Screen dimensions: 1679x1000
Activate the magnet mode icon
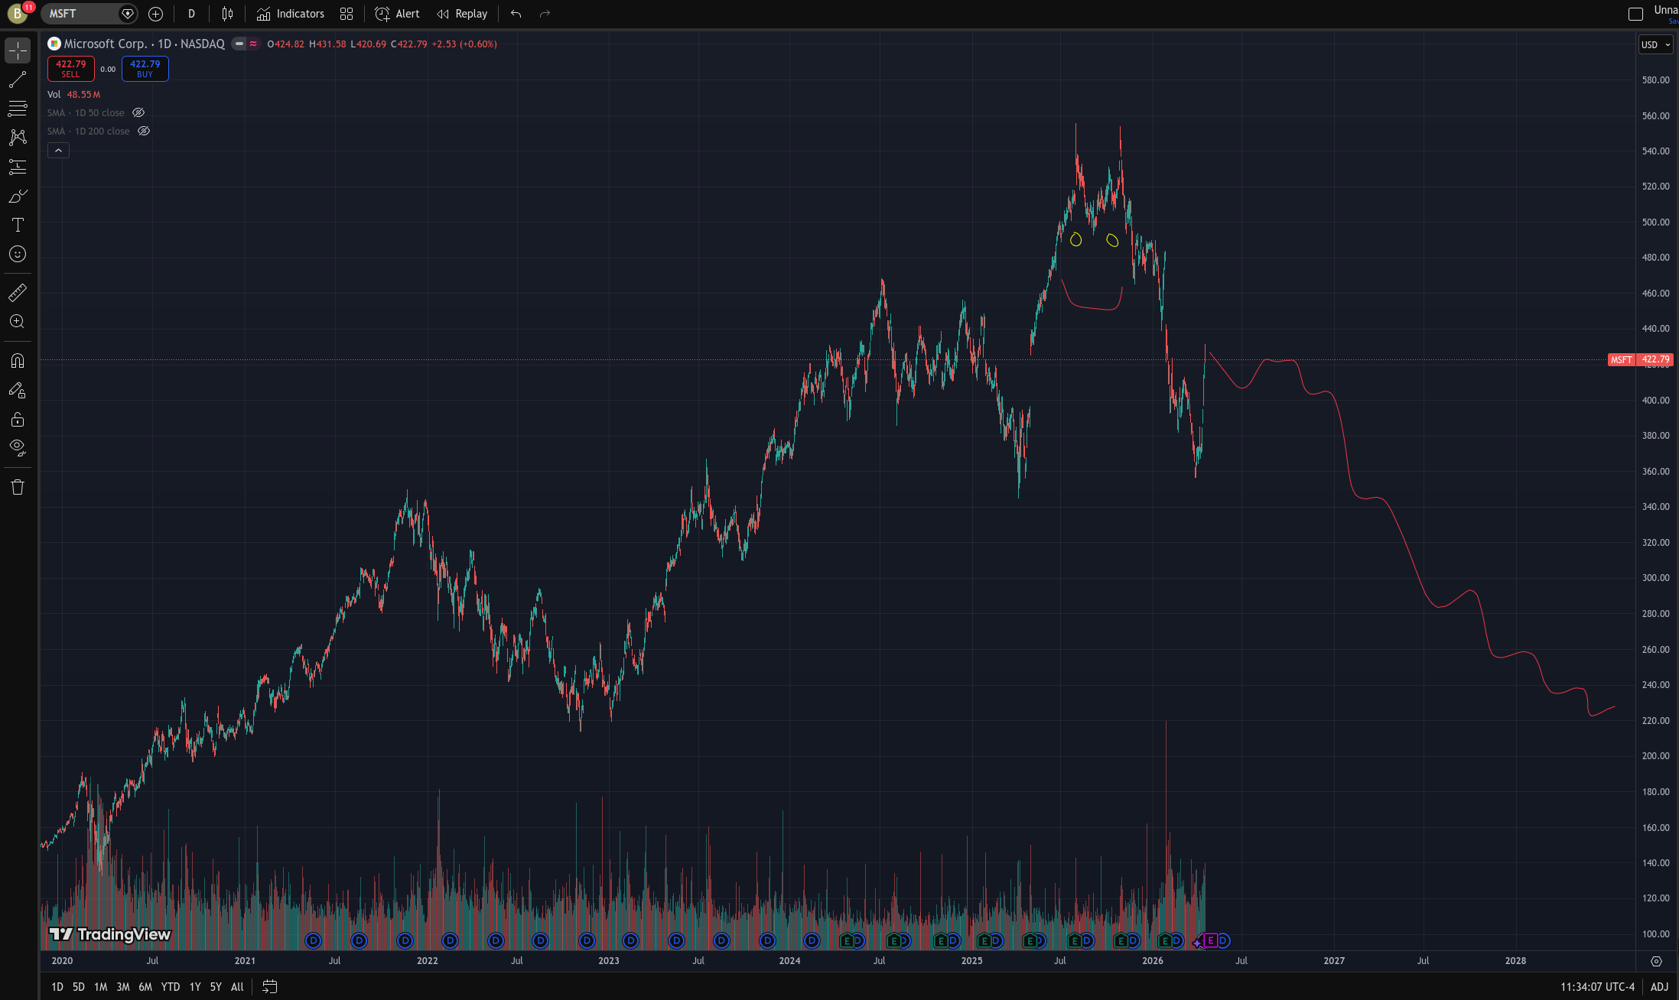click(18, 361)
